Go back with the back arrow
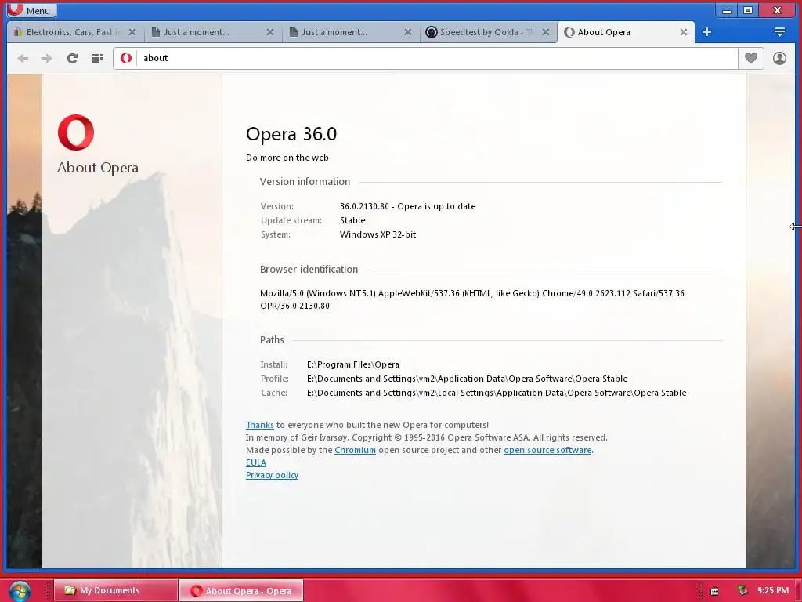Screen dimensions: 802x602 click(x=23, y=58)
